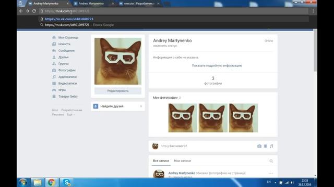Viewport: 334px width, 187px height.
Task: Dismiss the Найдите друзей suggestion
Action: click(141, 106)
